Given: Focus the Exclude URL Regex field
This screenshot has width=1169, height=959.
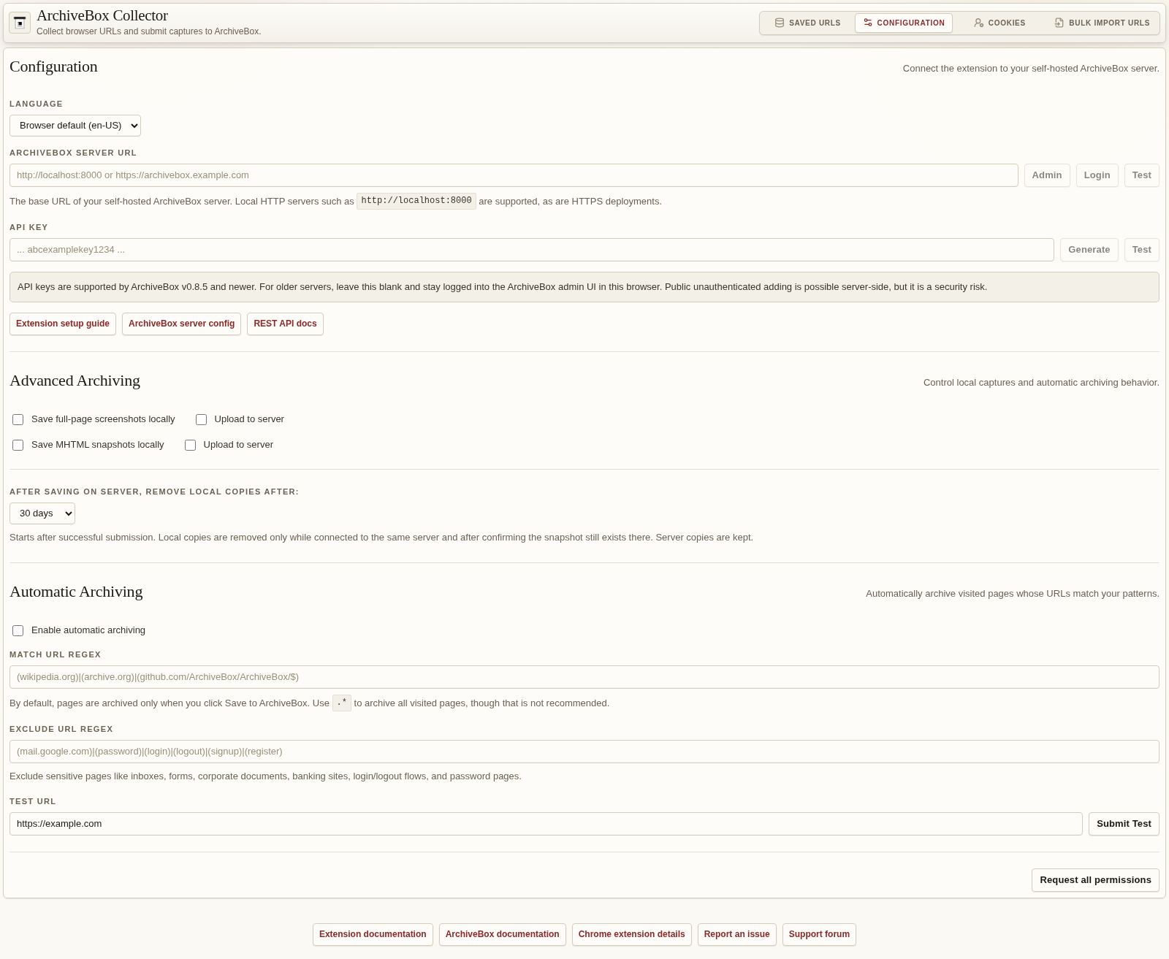Looking at the screenshot, I should tap(584, 752).
